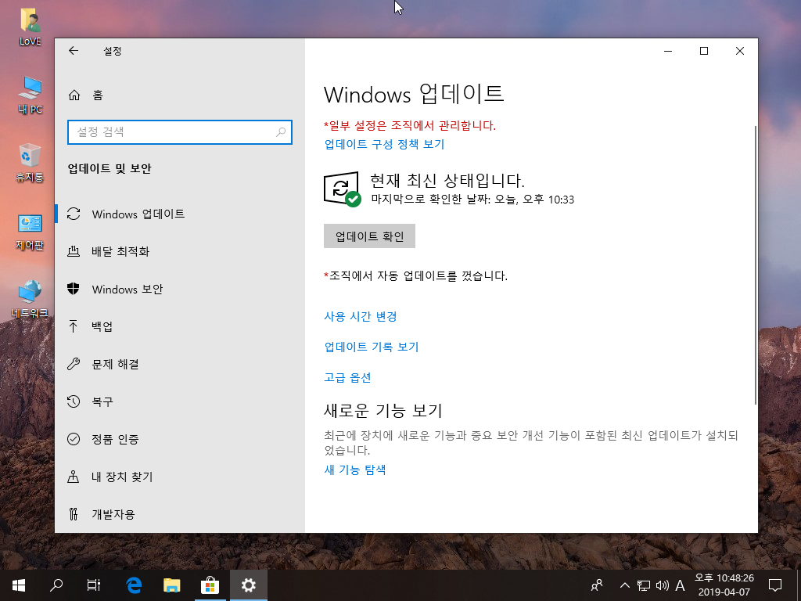
Task: Open File Explorer from taskbar
Action: pyautogui.click(x=171, y=585)
